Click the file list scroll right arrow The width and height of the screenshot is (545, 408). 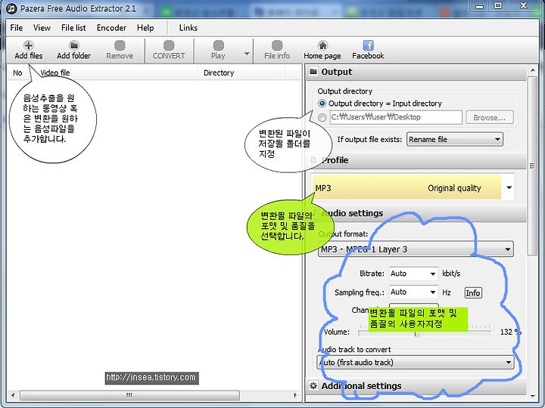click(x=295, y=395)
